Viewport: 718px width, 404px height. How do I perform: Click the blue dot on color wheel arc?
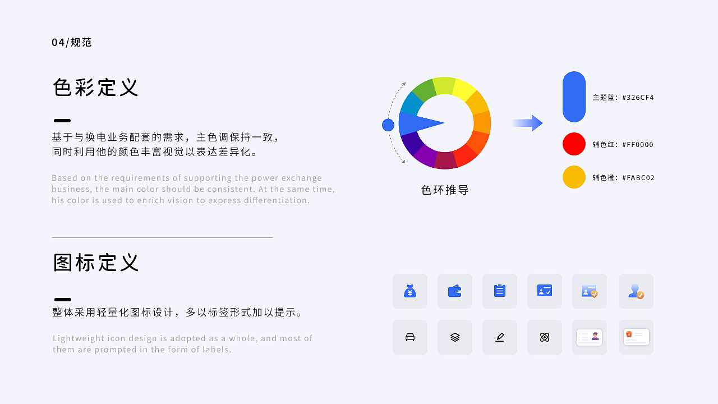coord(388,125)
